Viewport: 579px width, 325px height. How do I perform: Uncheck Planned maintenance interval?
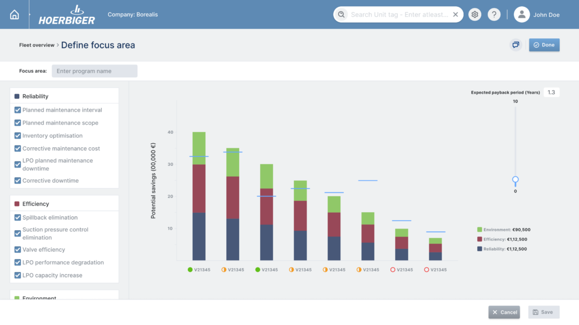point(18,110)
